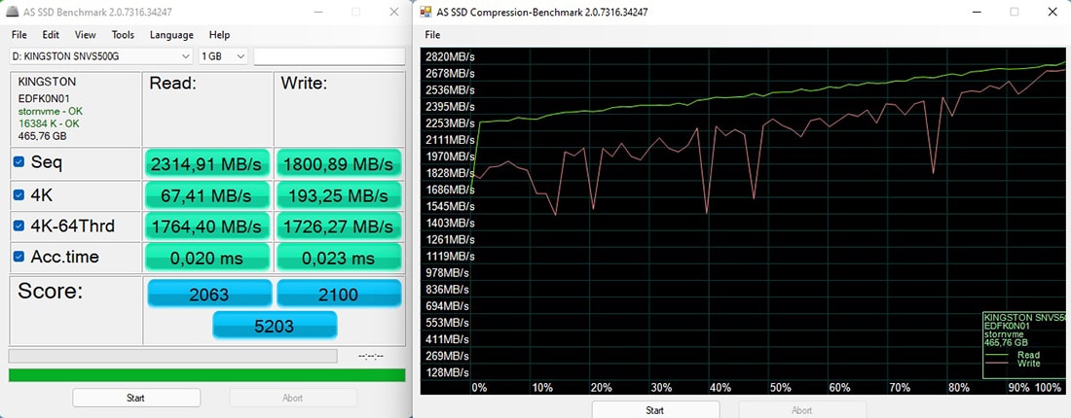Open the Tools menu
This screenshot has width=1071, height=418.
click(123, 35)
